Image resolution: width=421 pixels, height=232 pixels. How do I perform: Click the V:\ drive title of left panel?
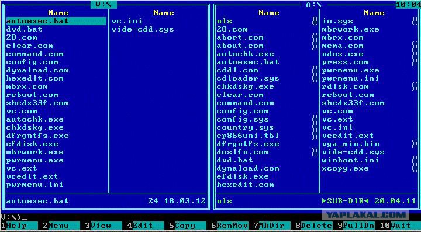coord(103,5)
